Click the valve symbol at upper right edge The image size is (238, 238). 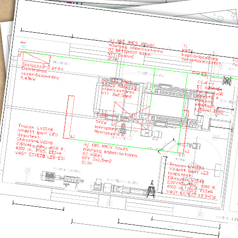coord(227,81)
